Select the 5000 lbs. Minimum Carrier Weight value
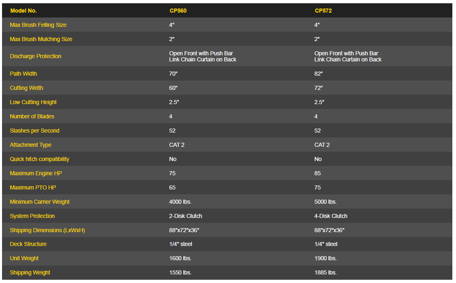456x283 pixels. coord(326,202)
